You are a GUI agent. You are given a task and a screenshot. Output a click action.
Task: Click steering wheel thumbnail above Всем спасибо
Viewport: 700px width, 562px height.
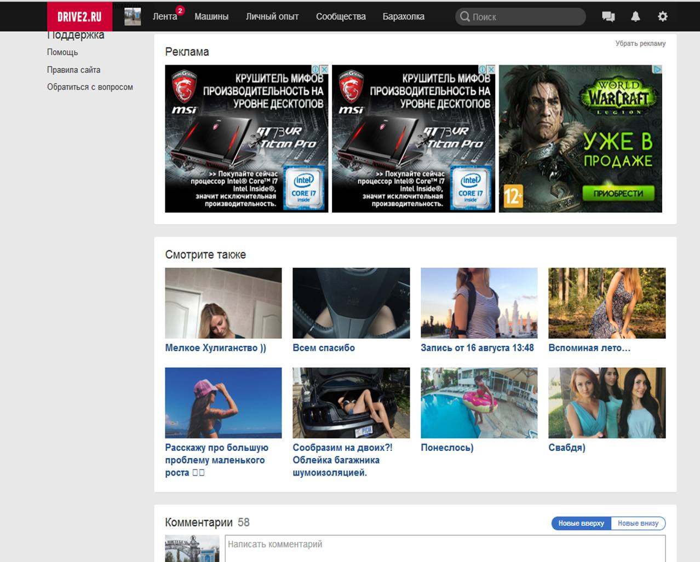click(x=351, y=303)
